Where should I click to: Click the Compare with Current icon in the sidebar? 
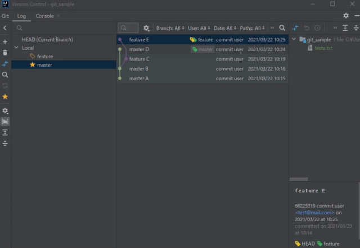[x=5, y=63]
